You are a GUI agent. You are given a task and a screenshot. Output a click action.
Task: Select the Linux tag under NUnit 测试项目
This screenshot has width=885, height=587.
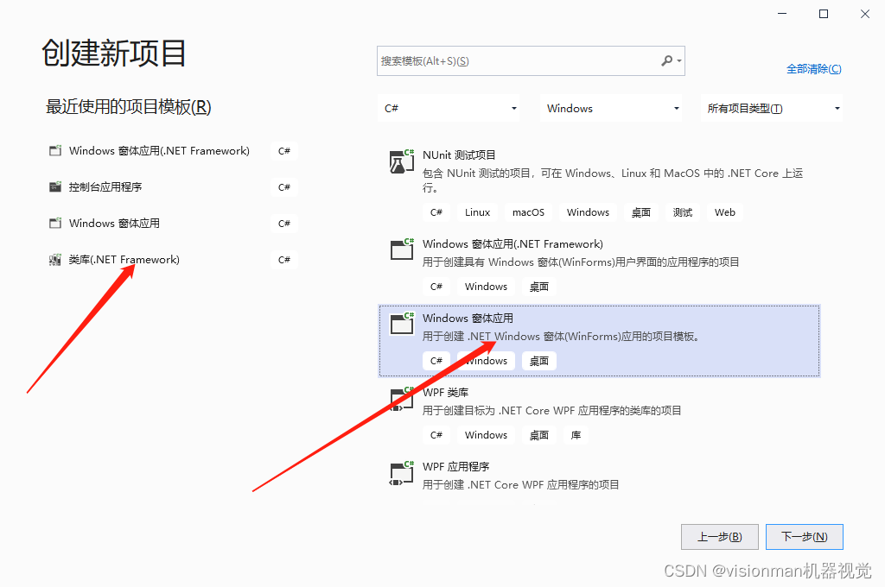[x=477, y=211]
